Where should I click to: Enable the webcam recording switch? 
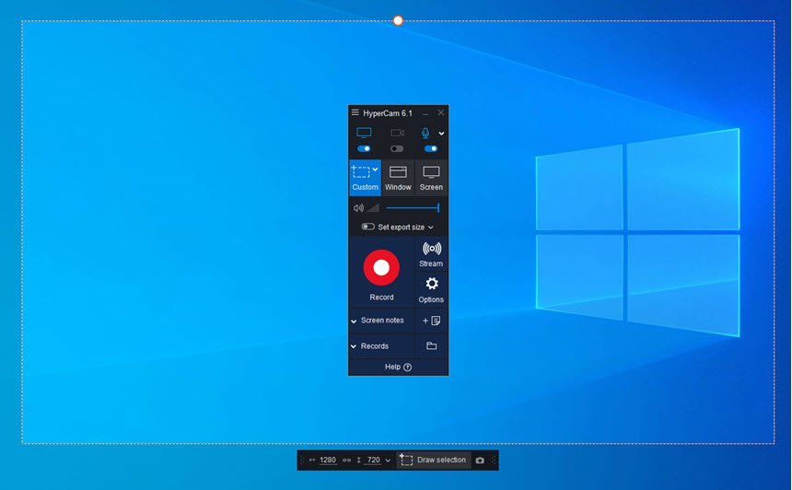(x=397, y=148)
